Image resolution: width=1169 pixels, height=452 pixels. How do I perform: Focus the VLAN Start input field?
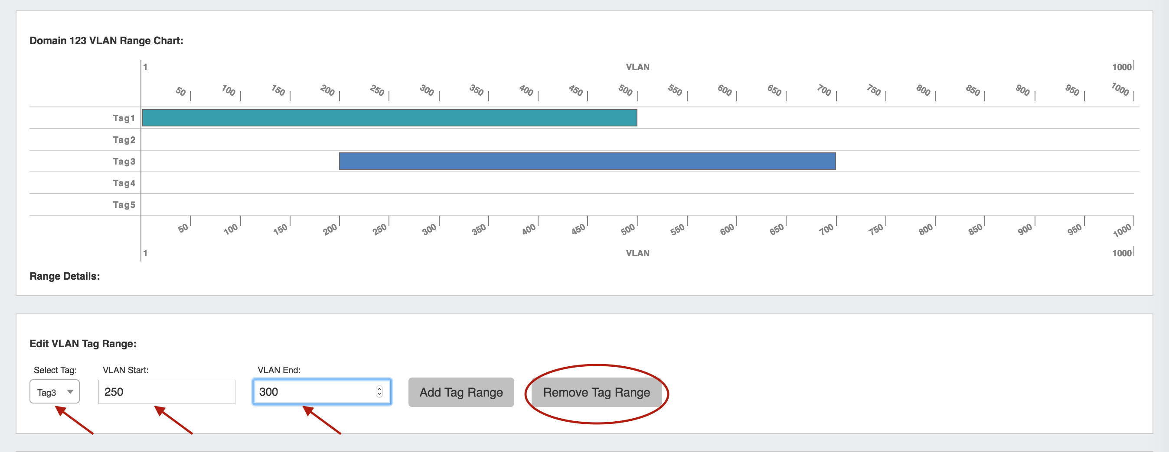pos(167,391)
